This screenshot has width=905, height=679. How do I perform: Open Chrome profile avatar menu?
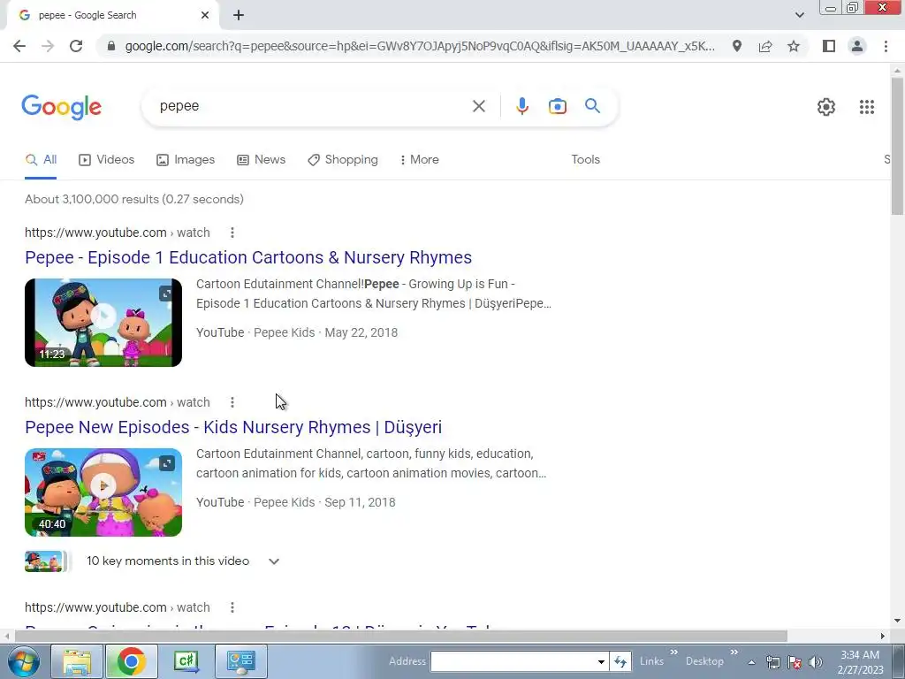click(857, 46)
